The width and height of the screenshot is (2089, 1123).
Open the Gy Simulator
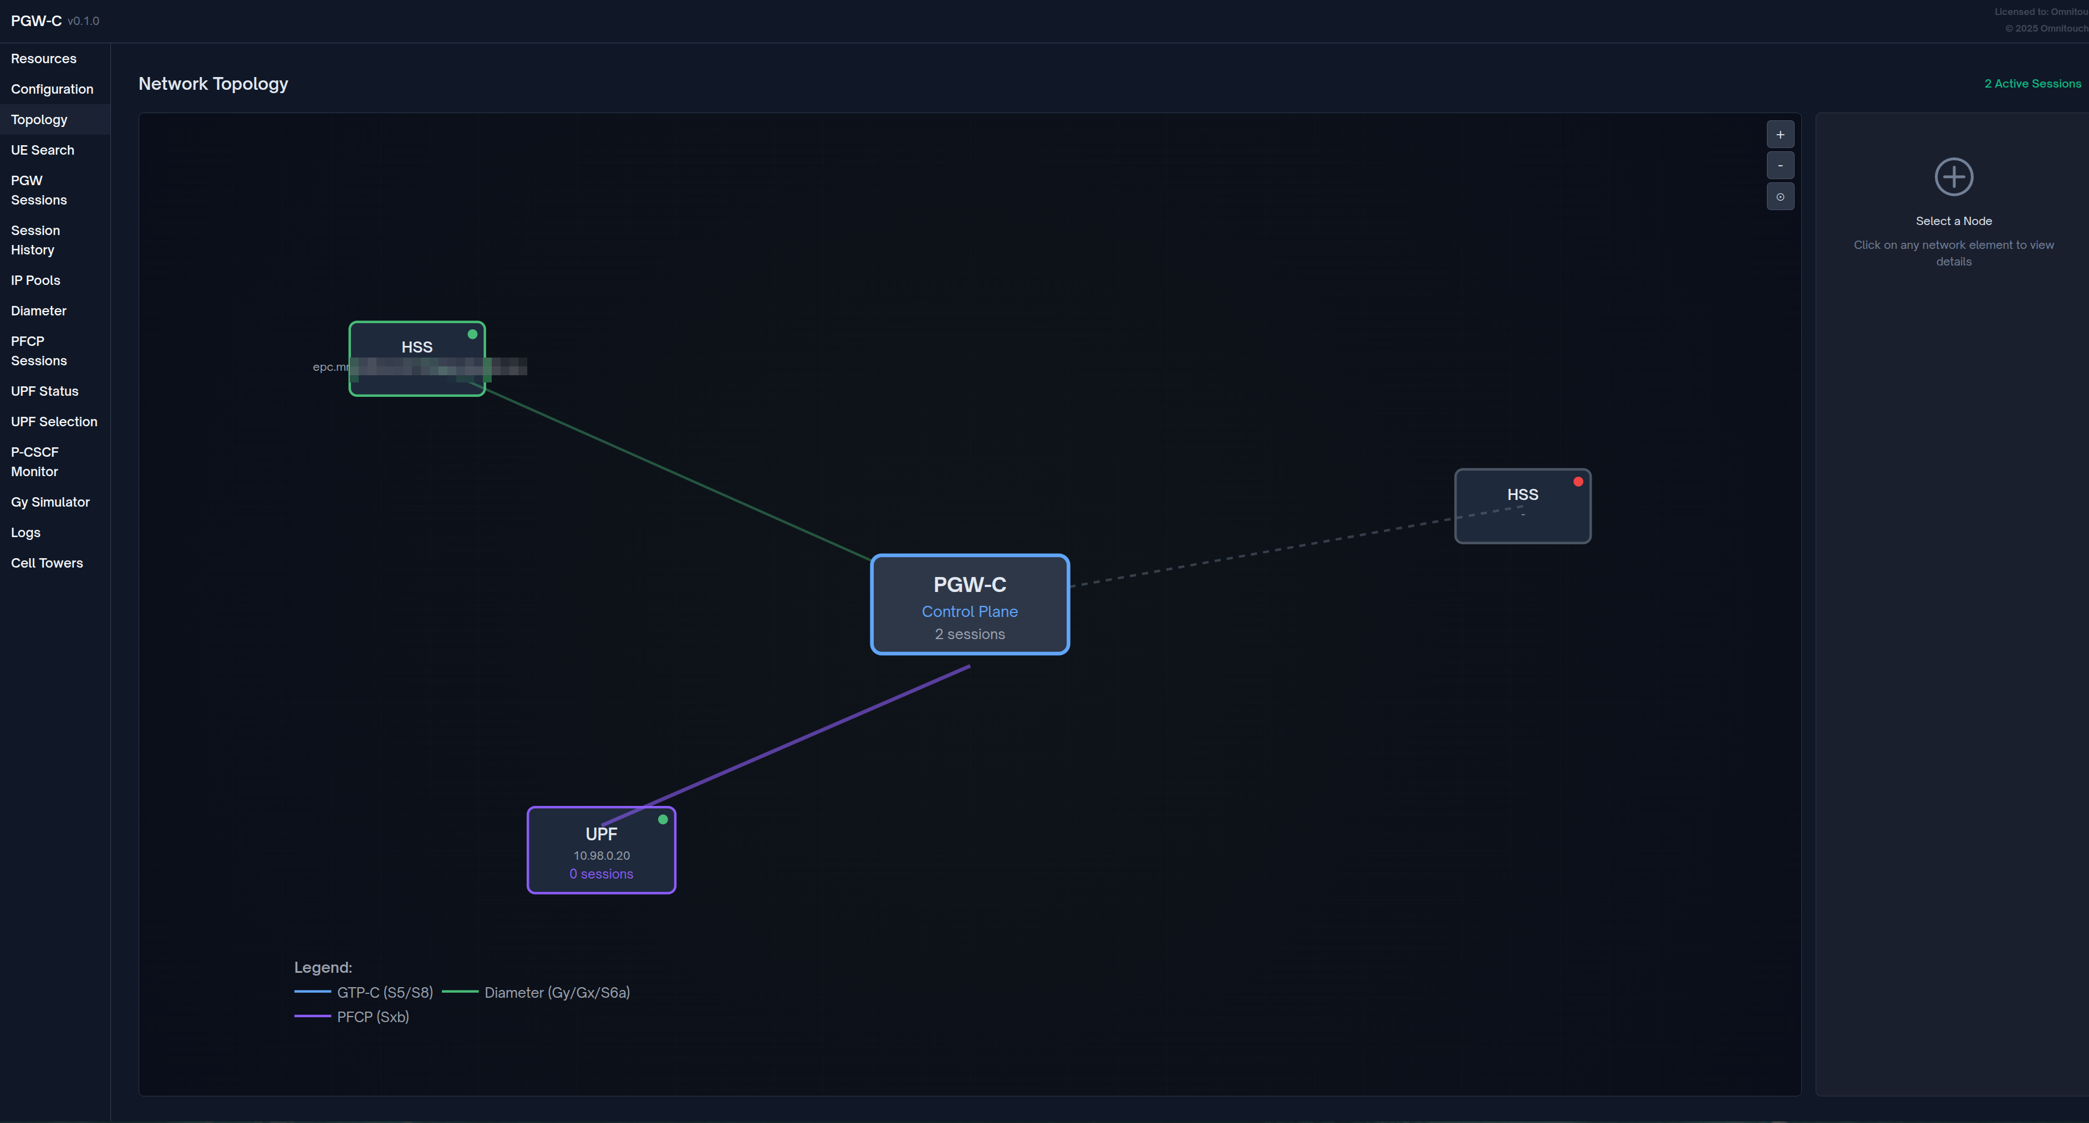[50, 502]
